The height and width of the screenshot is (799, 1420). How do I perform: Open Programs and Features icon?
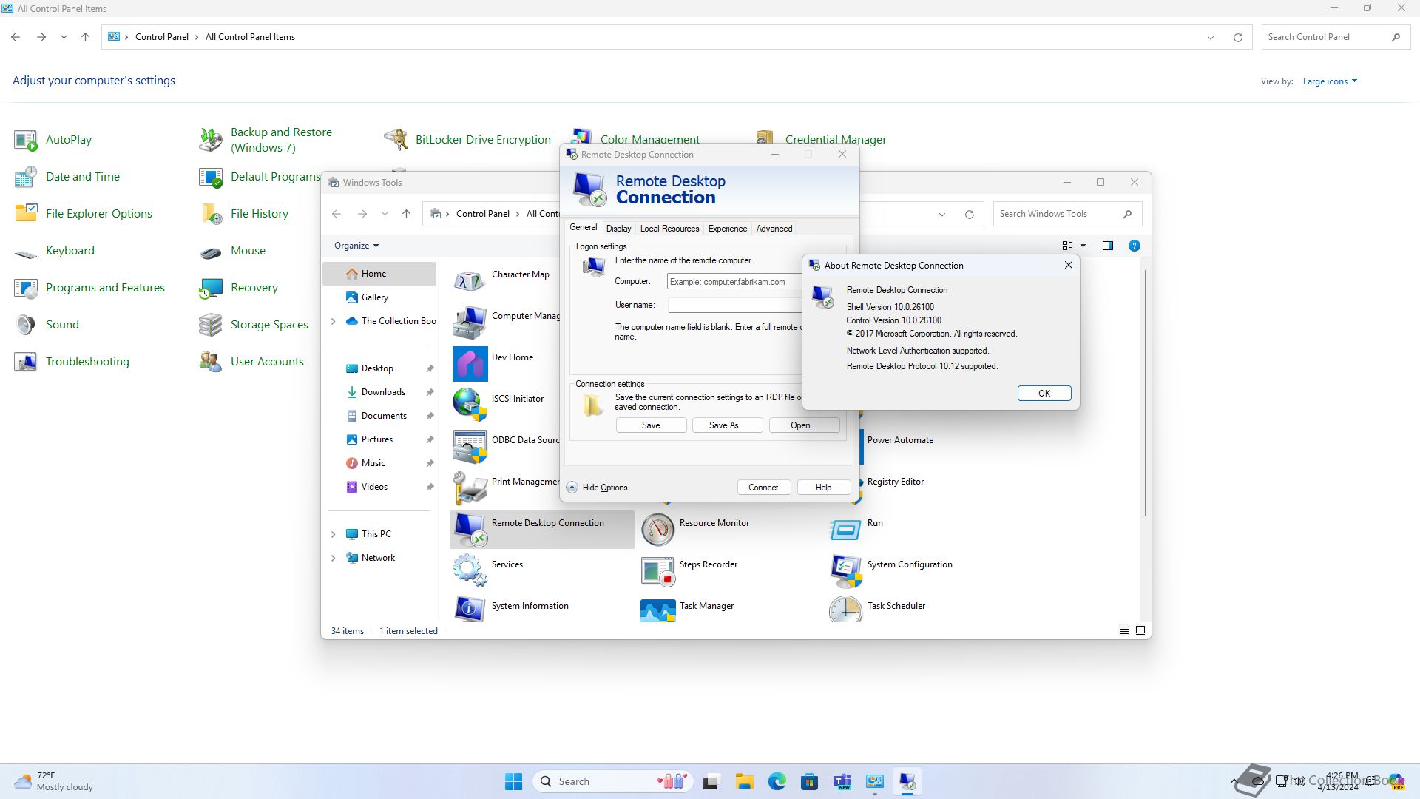point(25,288)
